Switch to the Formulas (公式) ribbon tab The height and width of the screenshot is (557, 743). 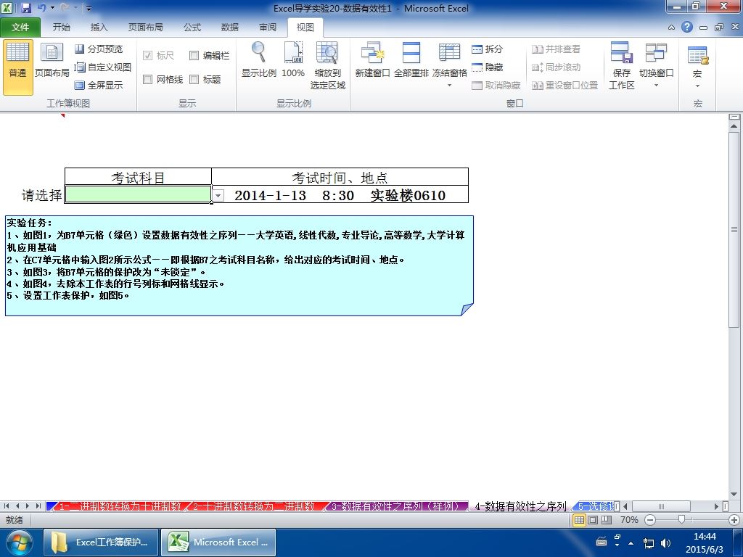click(x=192, y=28)
